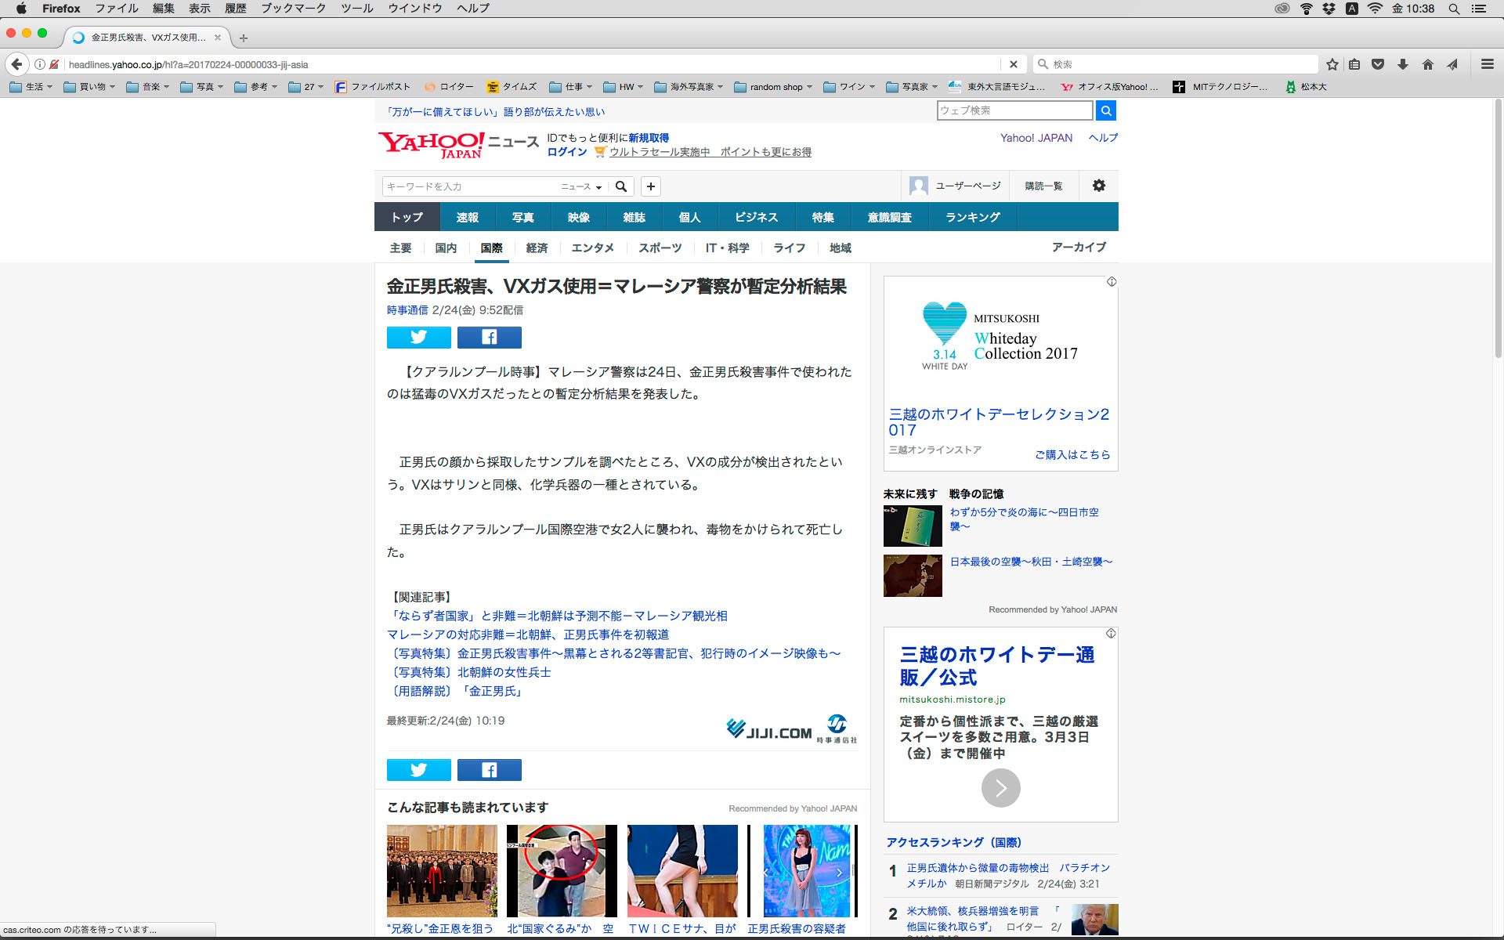Image resolution: width=1504 pixels, height=940 pixels.
Task: Select the 経済 category tab
Action: (537, 248)
